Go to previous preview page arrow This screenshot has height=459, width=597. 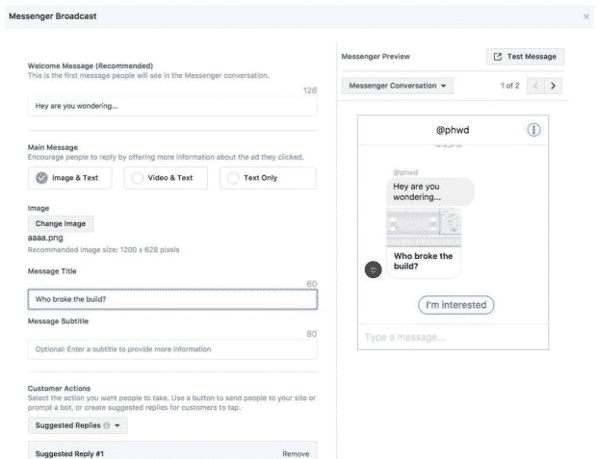point(535,86)
